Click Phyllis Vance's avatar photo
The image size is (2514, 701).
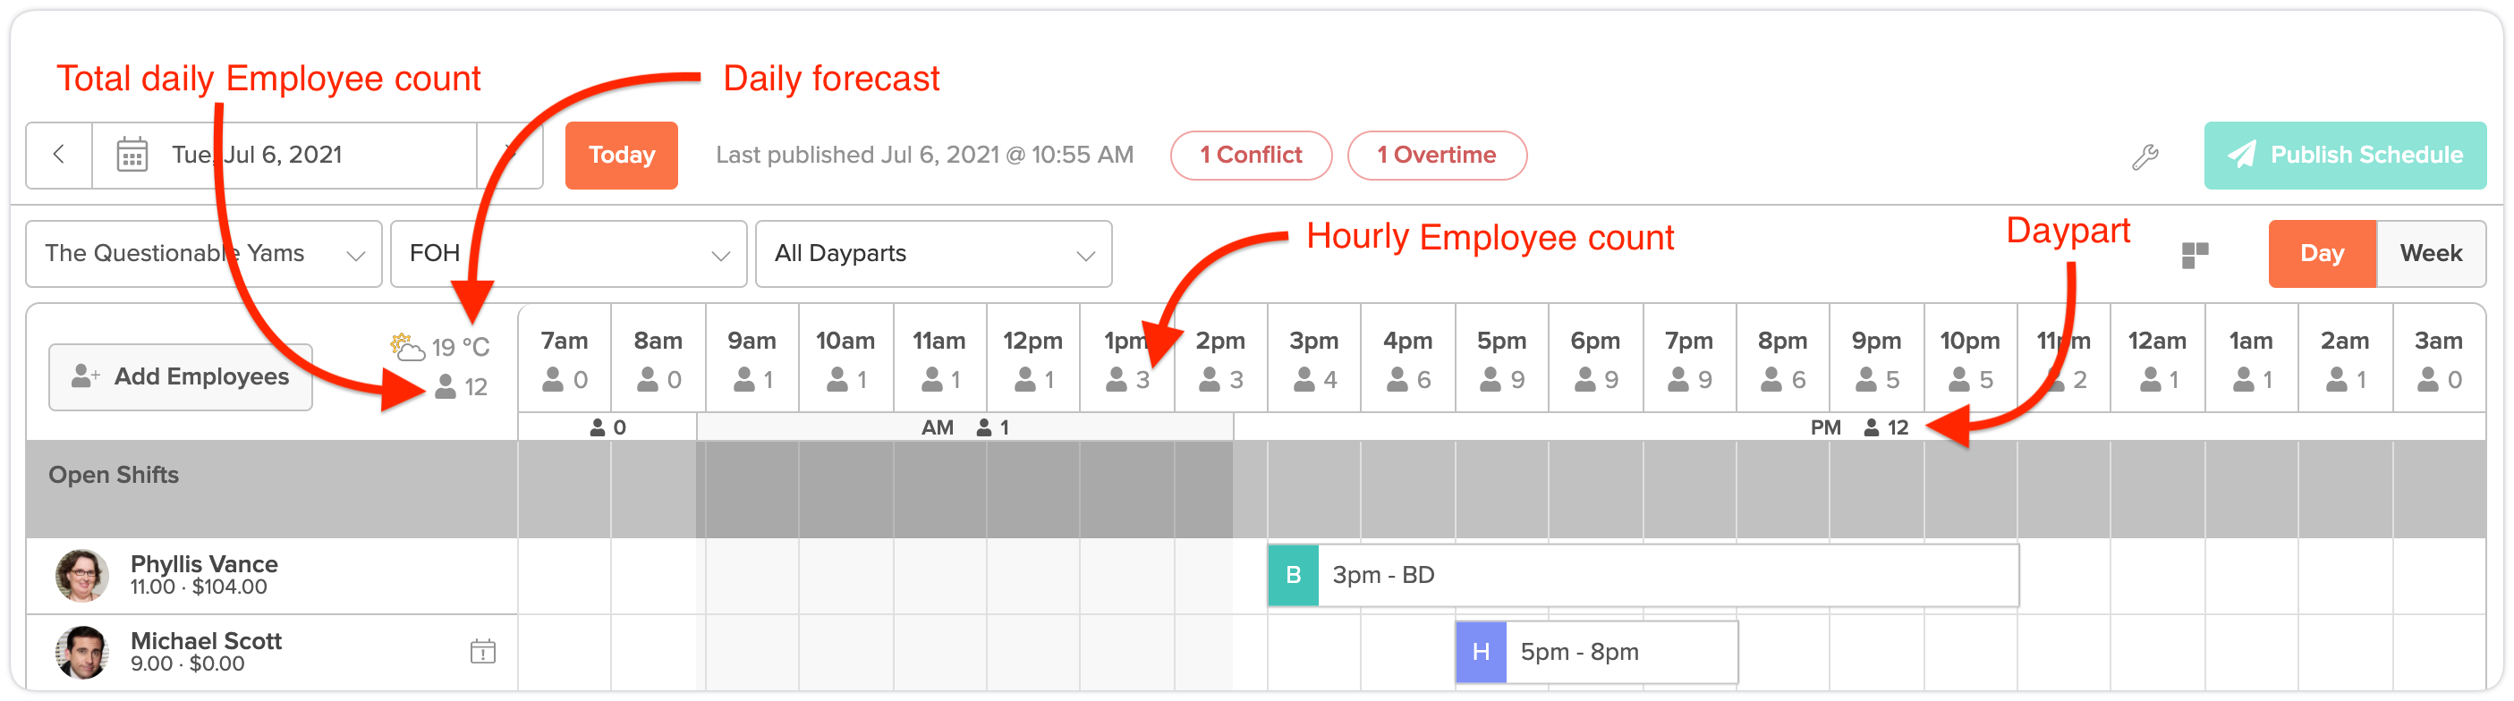[x=82, y=575]
